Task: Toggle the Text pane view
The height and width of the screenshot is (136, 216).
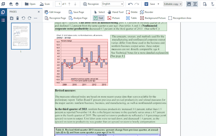Action: [195, 4]
